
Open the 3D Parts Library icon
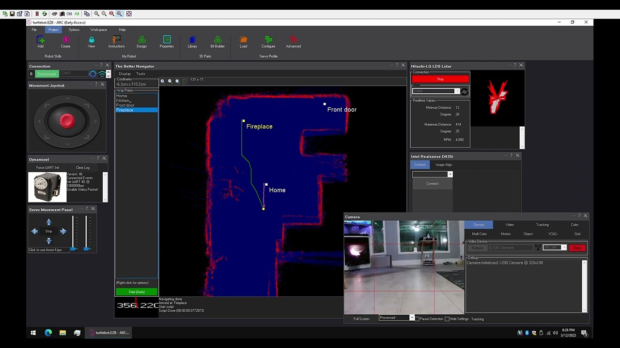(192, 40)
